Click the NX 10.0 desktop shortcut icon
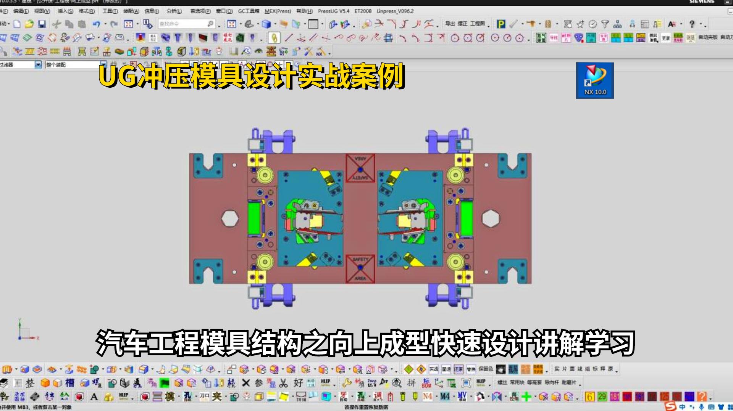The width and height of the screenshot is (733, 411). tap(595, 80)
